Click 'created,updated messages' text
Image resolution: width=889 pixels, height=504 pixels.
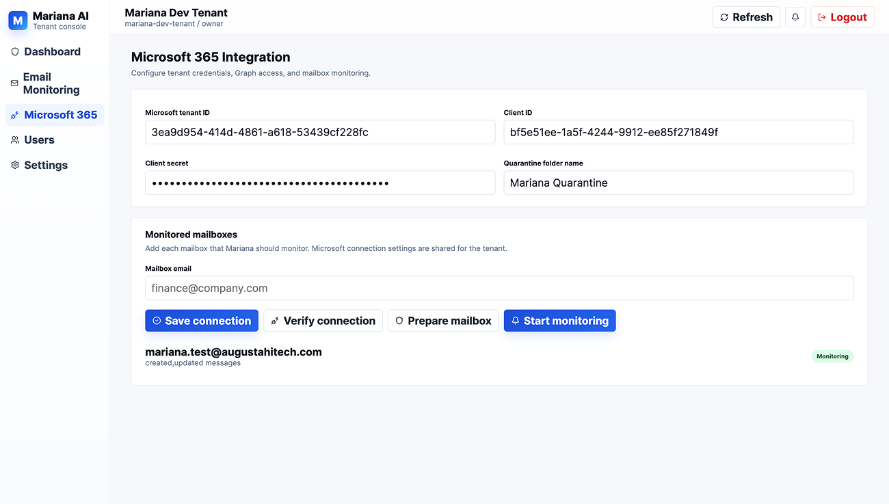point(193,363)
